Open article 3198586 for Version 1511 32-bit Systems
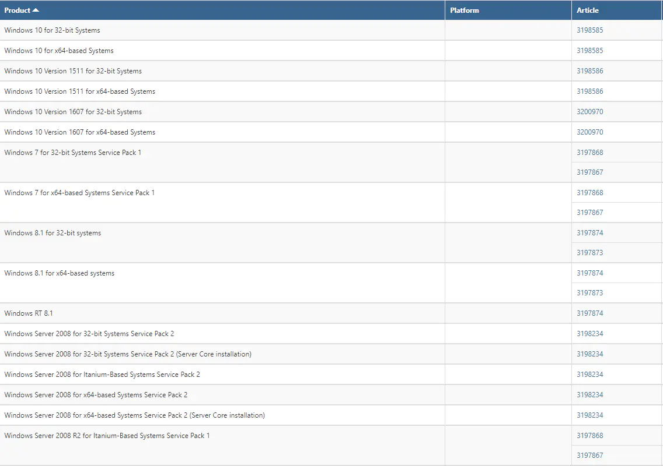 [x=590, y=71]
